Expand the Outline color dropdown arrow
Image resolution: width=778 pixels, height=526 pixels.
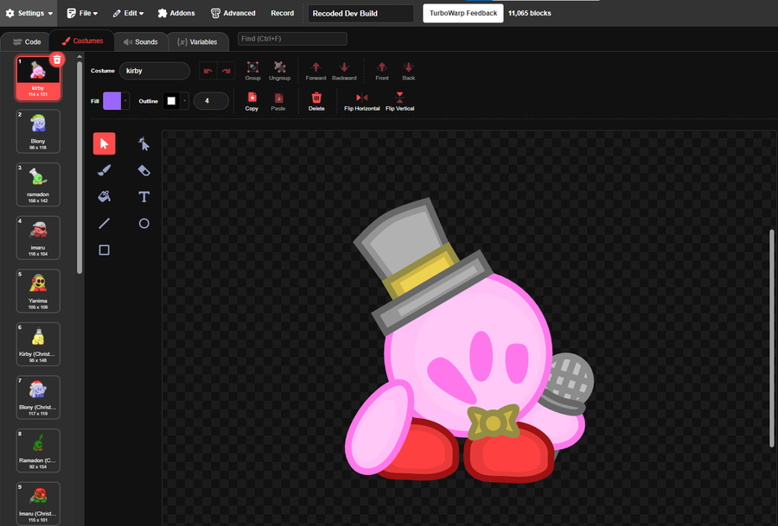pyautogui.click(x=185, y=101)
